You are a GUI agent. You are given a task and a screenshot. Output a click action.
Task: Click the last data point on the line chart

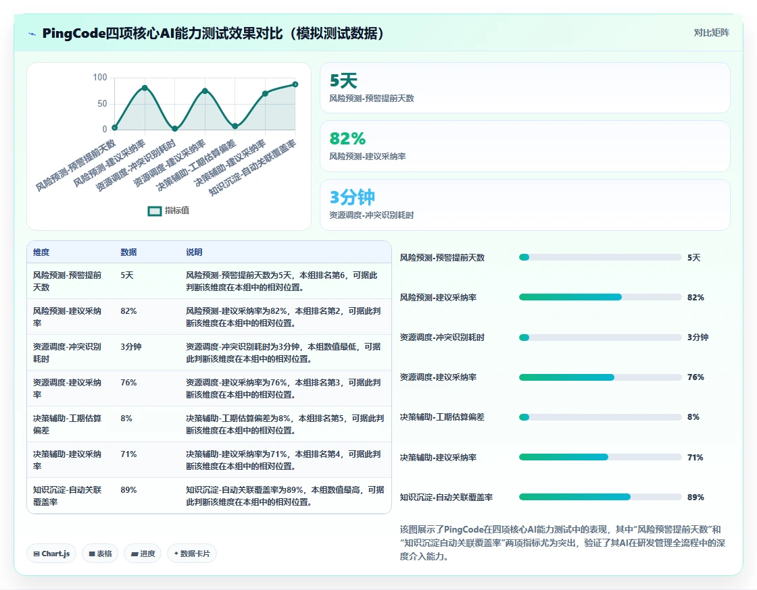coord(295,84)
